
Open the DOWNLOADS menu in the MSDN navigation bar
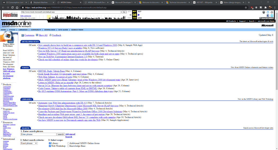[x=50, y=30]
